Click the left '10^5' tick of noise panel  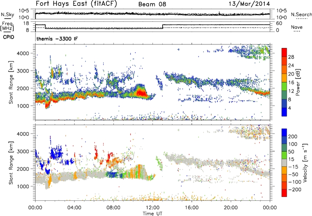[24, 11]
